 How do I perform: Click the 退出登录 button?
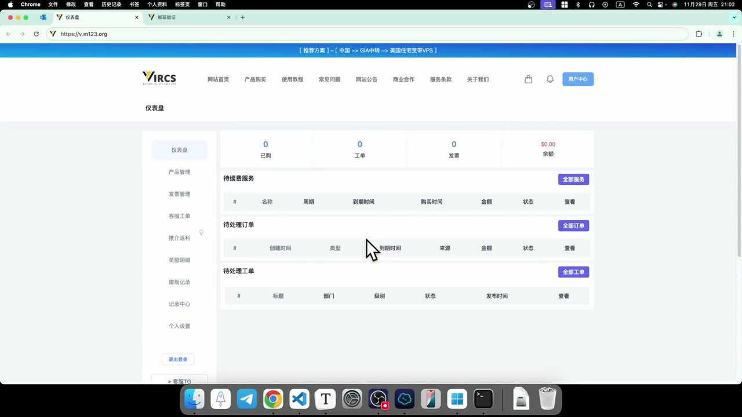pyautogui.click(x=178, y=359)
